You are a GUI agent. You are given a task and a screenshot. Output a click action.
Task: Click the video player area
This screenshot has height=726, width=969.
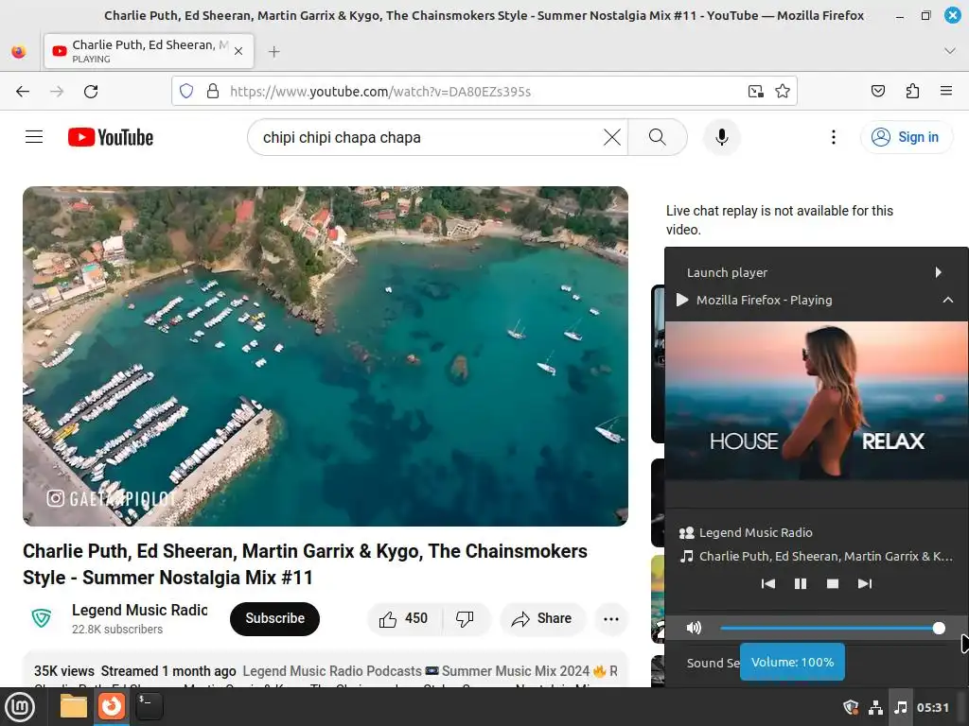[x=326, y=356]
